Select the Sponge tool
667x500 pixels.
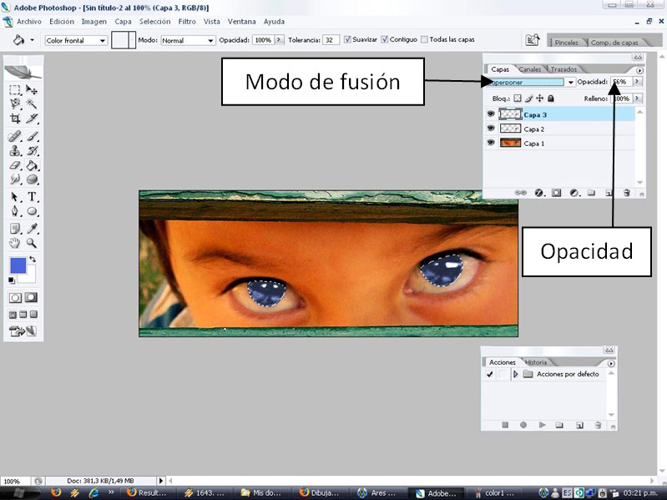(33, 179)
